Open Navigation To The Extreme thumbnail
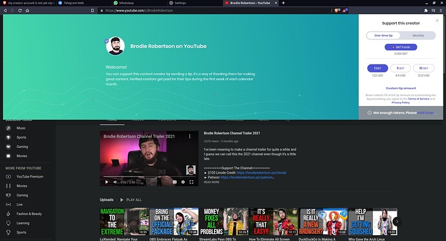 pos(124,222)
